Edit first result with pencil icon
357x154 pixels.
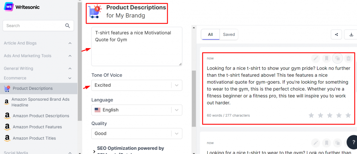pos(316,58)
